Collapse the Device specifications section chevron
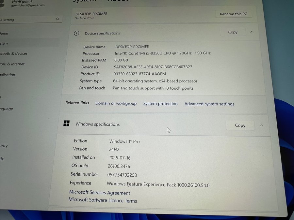The width and height of the screenshot is (294, 220). point(252,32)
